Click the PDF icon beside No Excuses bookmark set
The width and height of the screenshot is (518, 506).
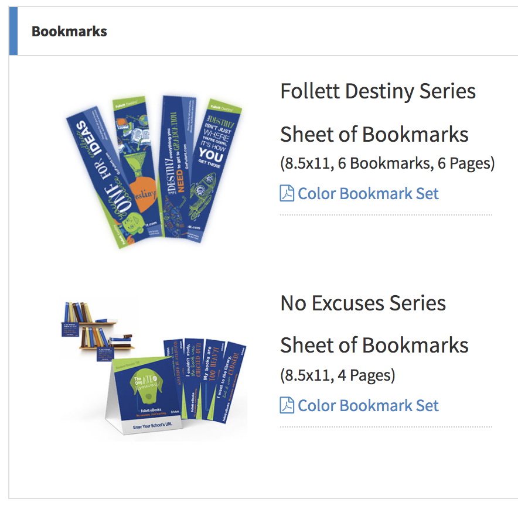pos(286,405)
